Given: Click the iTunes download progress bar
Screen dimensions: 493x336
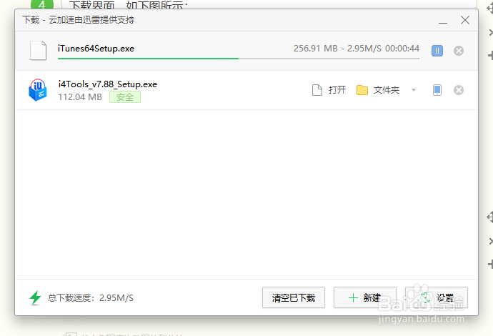Looking at the screenshot, I should click(x=239, y=59).
